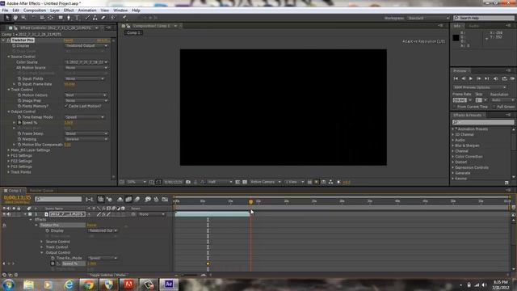Open the viewer resolution Half dropdown
This screenshot has width=517, height=291.
[x=221, y=182]
